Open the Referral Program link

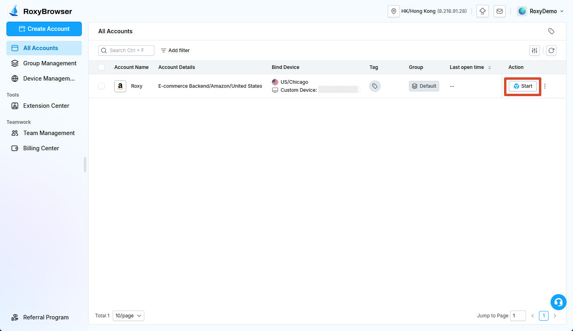coord(44,317)
